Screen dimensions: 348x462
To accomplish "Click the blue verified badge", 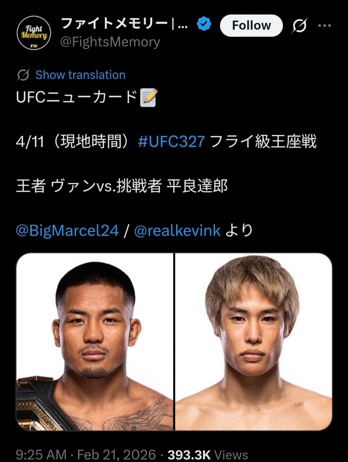I will point(204,24).
